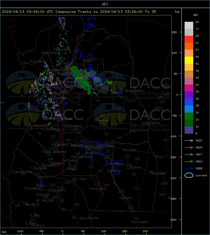Select the bright green swatch below 30 dBZ

tap(189, 116)
